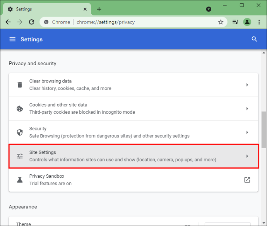267x226 pixels.
Task: Open Security settings row
Action: [x=133, y=132]
